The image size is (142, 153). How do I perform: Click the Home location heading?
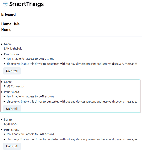click(x=6, y=30)
